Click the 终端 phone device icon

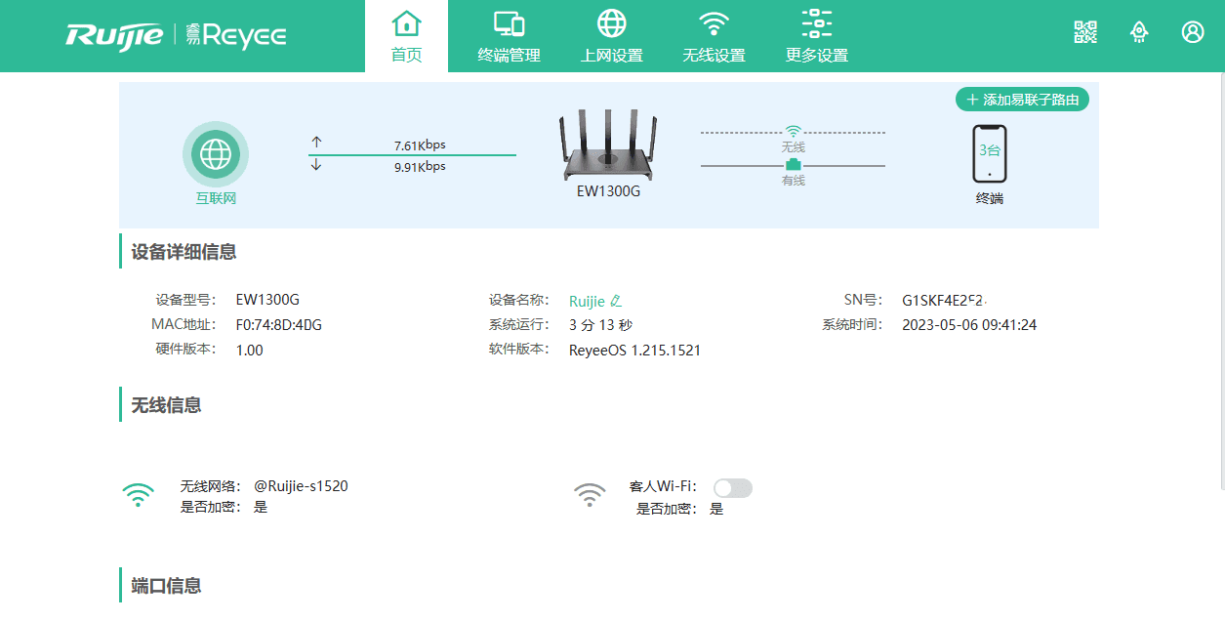(990, 153)
